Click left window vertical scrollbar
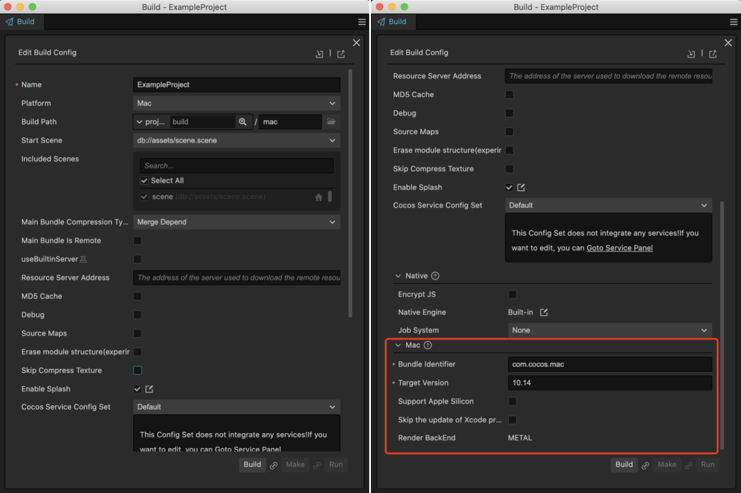741x493 pixels. (350, 193)
